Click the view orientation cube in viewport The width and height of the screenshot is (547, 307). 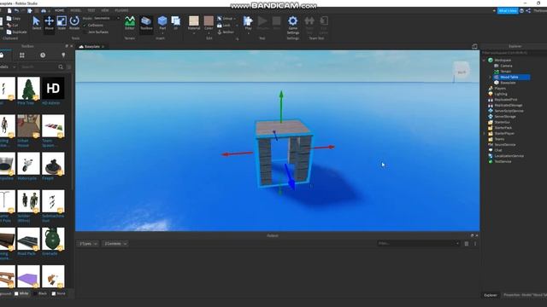coord(462,71)
